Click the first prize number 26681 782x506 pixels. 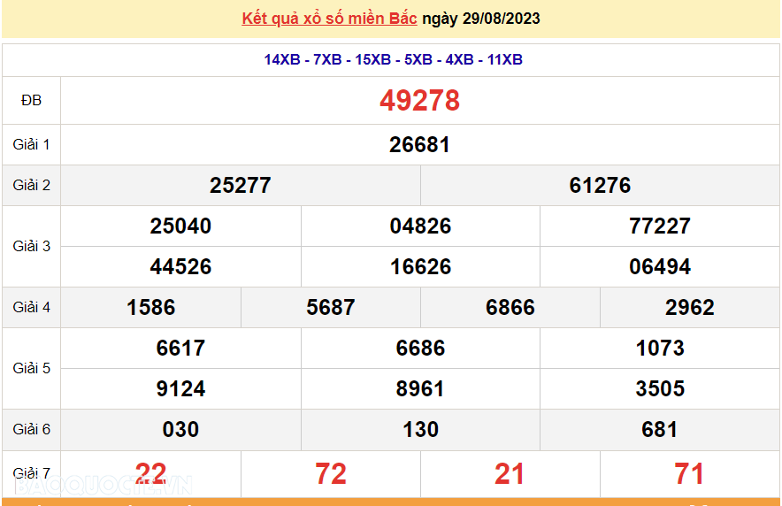419,144
